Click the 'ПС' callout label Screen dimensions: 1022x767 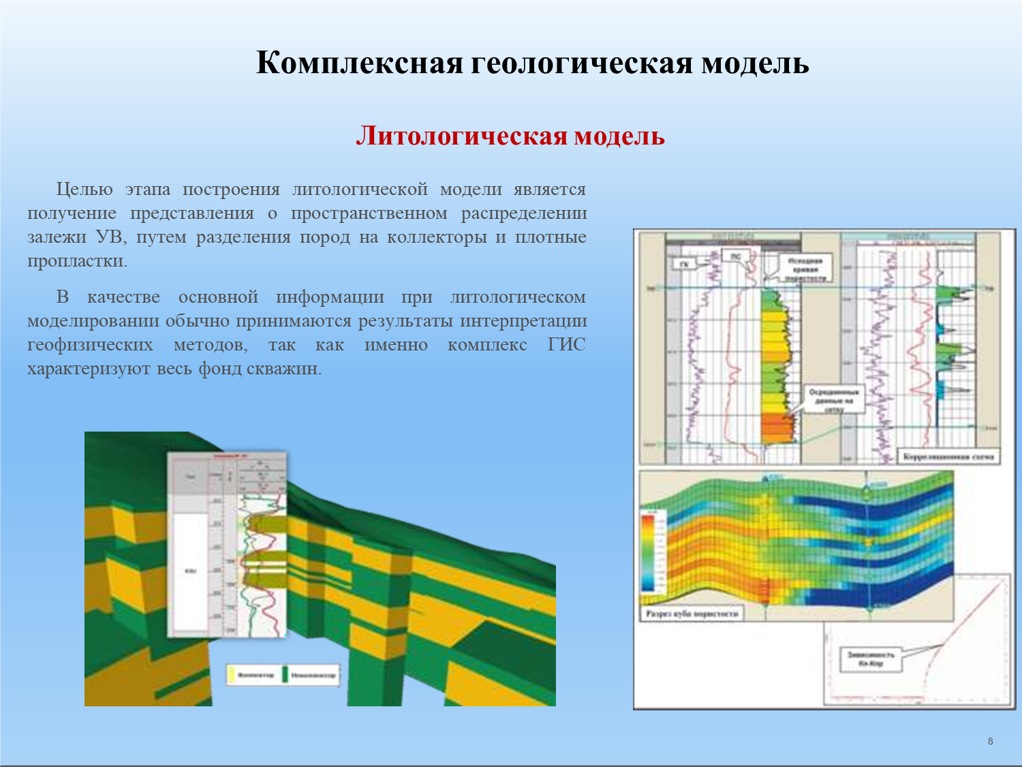735,256
